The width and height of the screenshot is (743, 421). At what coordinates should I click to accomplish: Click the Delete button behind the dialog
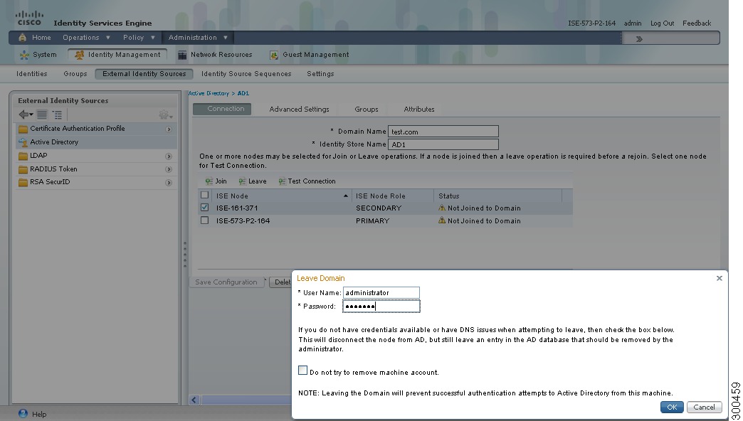tap(280, 282)
